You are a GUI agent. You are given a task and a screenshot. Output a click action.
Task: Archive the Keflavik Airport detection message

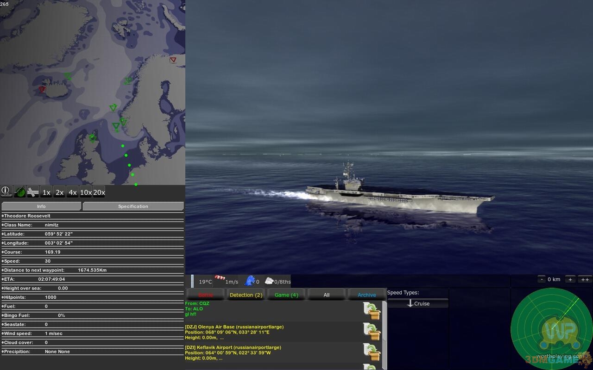372,352
